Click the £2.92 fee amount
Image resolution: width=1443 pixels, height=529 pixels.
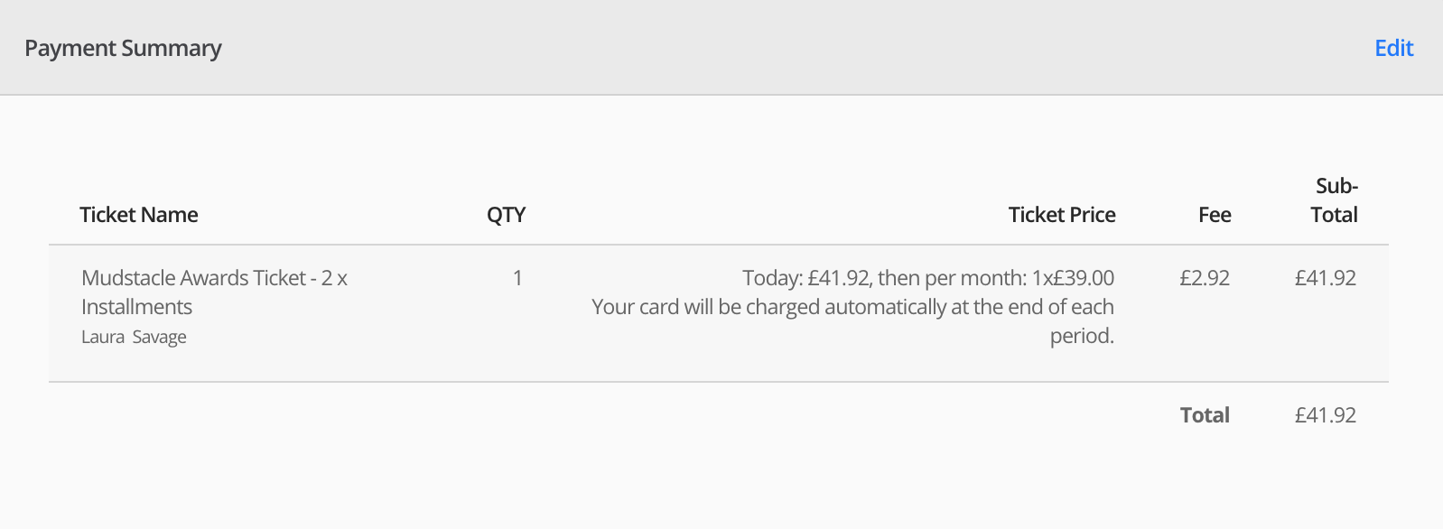[x=1205, y=278]
